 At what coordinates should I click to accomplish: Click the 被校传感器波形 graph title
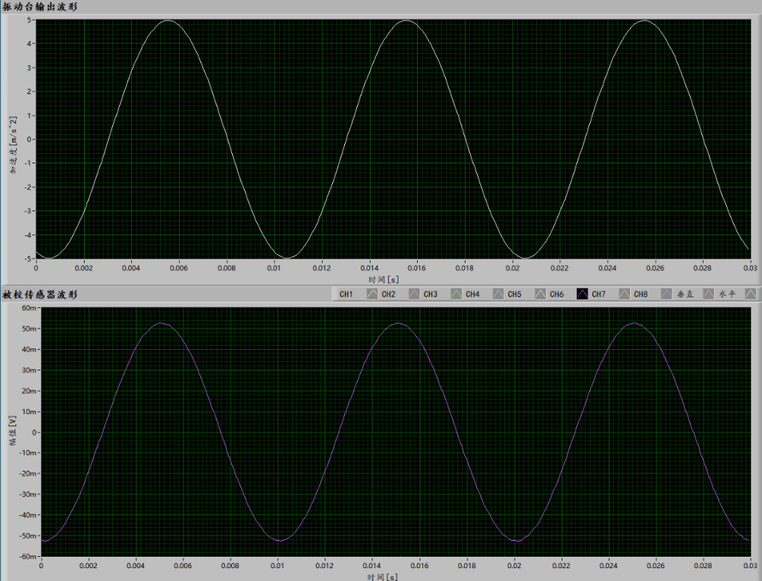point(40,294)
